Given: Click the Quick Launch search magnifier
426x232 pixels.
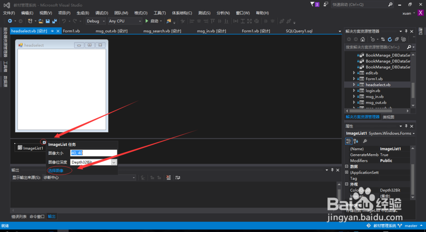Looking at the screenshot, I should tap(390, 4).
